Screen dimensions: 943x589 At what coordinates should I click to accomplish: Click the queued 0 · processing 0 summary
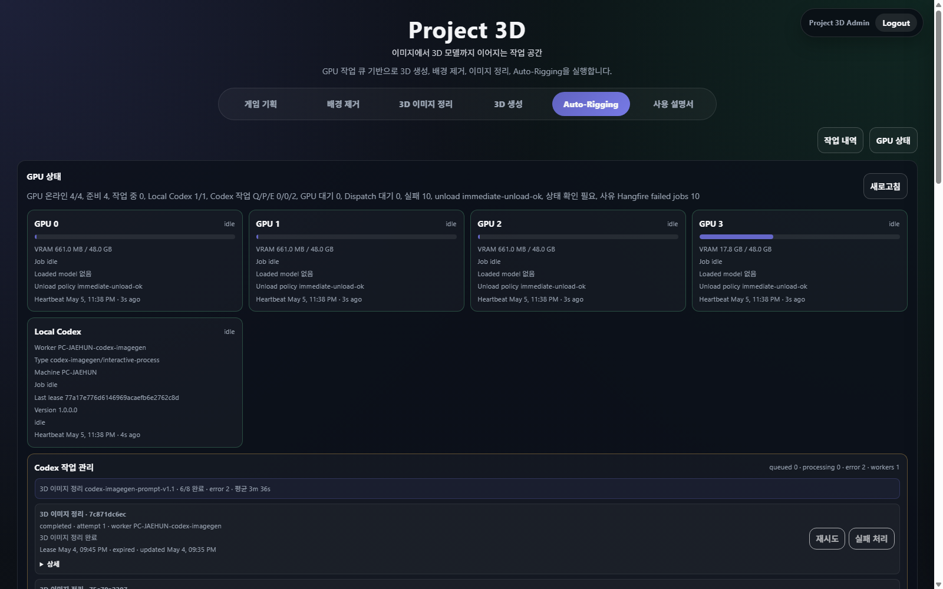(x=834, y=467)
